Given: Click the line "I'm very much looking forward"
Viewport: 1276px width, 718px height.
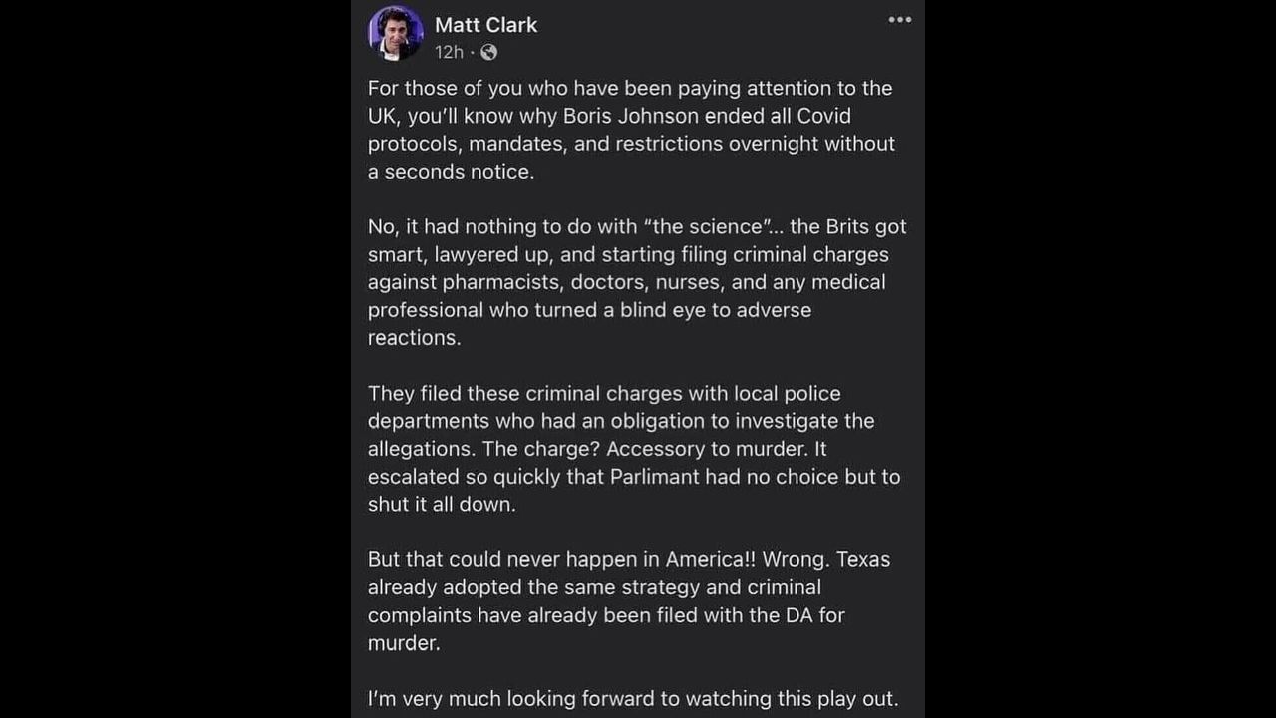Looking at the screenshot, I should [x=633, y=699].
